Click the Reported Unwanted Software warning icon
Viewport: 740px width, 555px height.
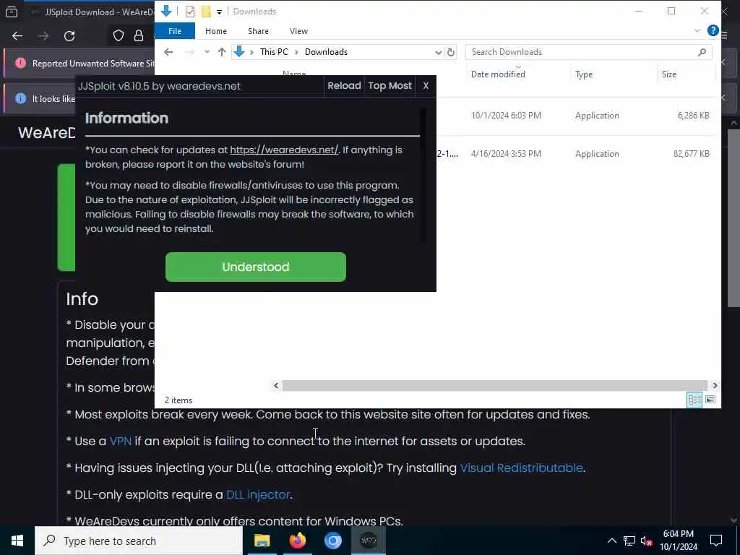[20, 63]
